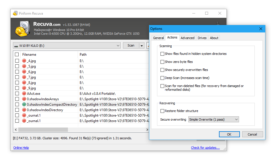Click the red status icon for 0.shadowIndexArrays

click(x=24, y=99)
